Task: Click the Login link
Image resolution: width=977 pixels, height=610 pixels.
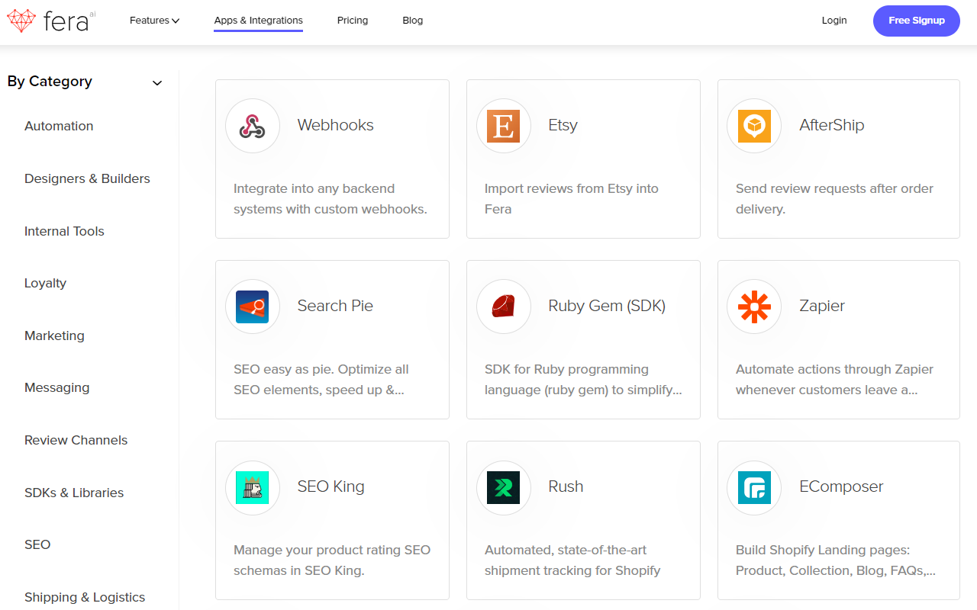Action: pyautogui.click(x=834, y=21)
